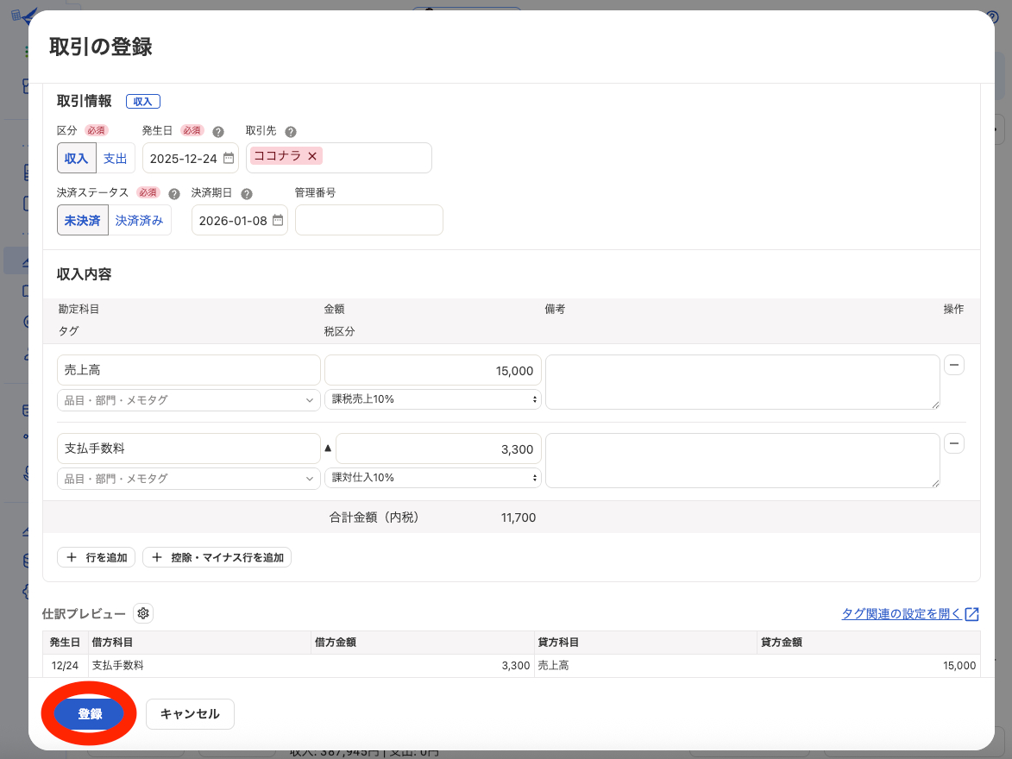Select 未決済 payment status
The image size is (1012, 759).
(x=82, y=220)
